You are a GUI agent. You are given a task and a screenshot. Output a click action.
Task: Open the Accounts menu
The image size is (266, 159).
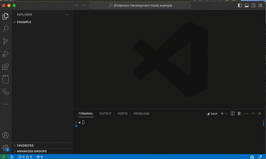coord(5,135)
